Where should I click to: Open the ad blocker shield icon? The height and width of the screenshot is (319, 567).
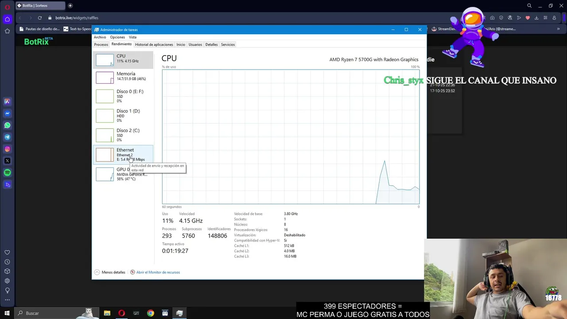click(501, 18)
